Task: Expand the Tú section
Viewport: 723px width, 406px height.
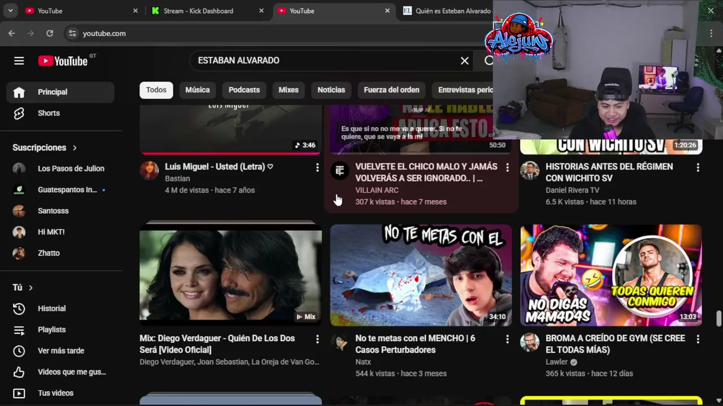Action: point(23,288)
